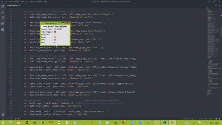This screenshot has height=125, width=222.
Task: Click the UPS count 19
Action: click(x=55, y=40)
